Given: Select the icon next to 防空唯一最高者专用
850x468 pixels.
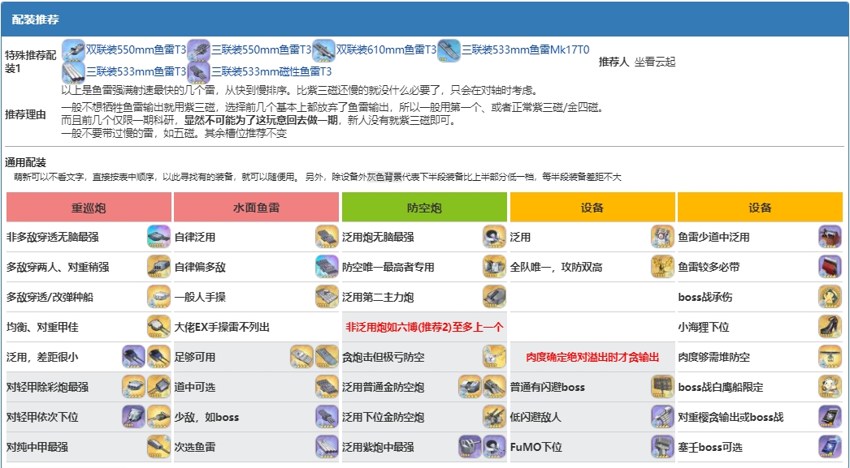Looking at the screenshot, I should click(494, 267).
